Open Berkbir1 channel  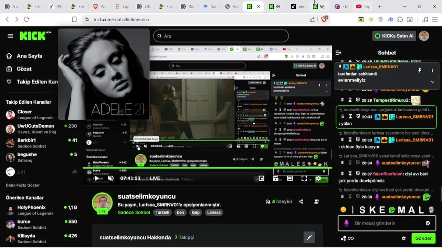tap(41, 143)
